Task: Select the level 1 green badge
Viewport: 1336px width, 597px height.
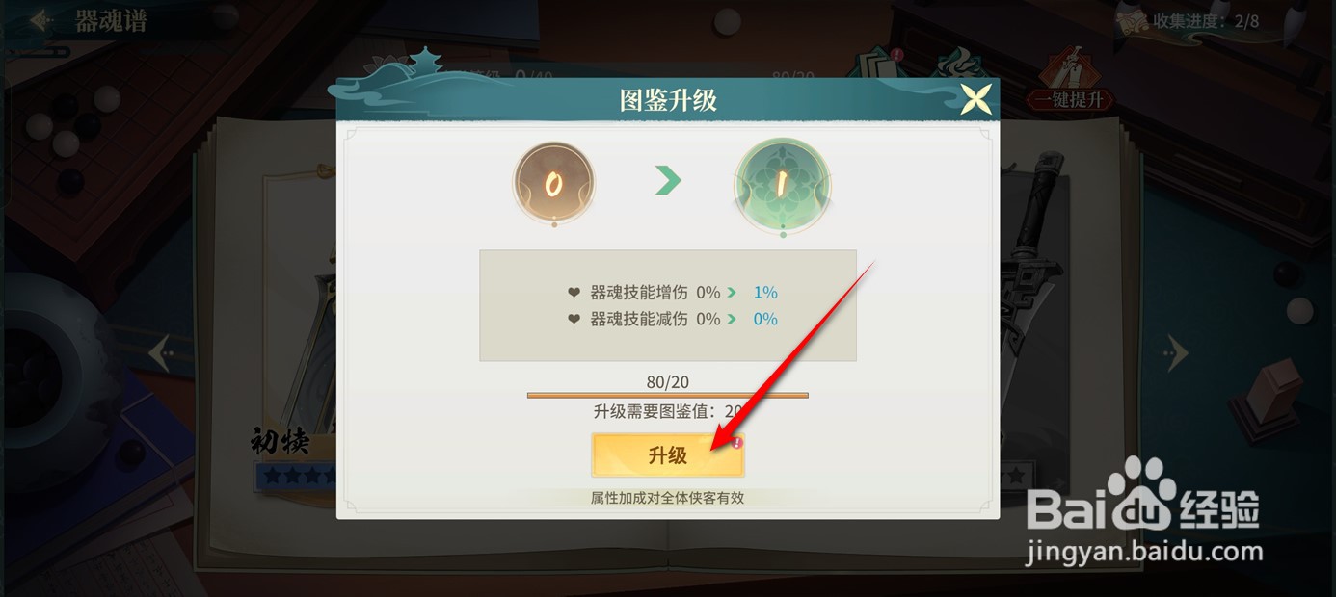Action: click(x=783, y=185)
